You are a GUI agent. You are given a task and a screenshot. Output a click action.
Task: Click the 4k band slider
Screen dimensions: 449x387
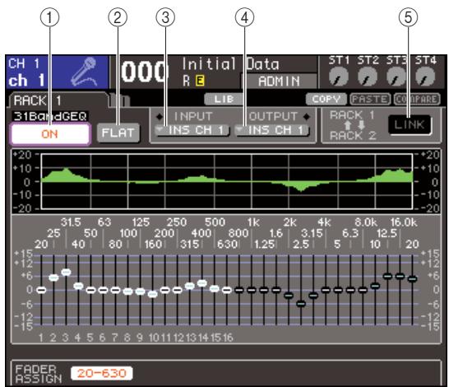(326, 290)
